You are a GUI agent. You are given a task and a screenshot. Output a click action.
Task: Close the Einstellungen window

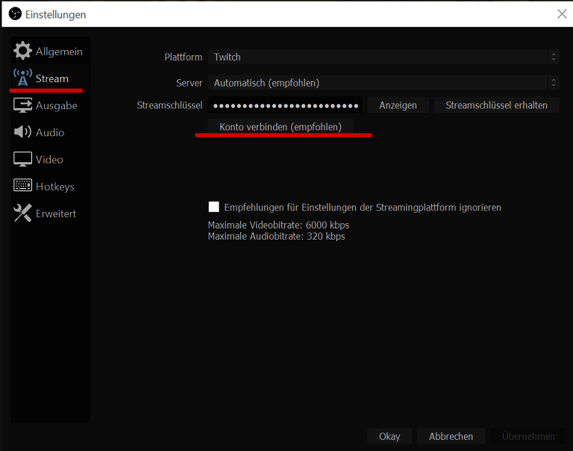[x=562, y=14]
